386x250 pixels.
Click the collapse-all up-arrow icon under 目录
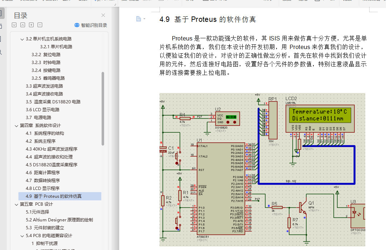(x=23, y=25)
